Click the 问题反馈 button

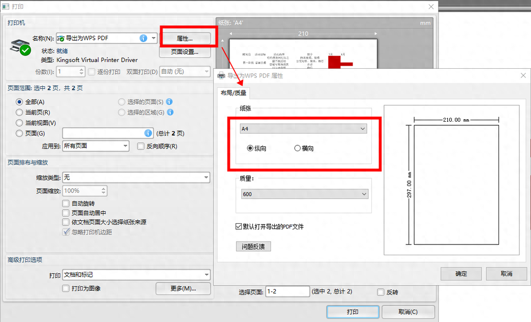point(253,246)
